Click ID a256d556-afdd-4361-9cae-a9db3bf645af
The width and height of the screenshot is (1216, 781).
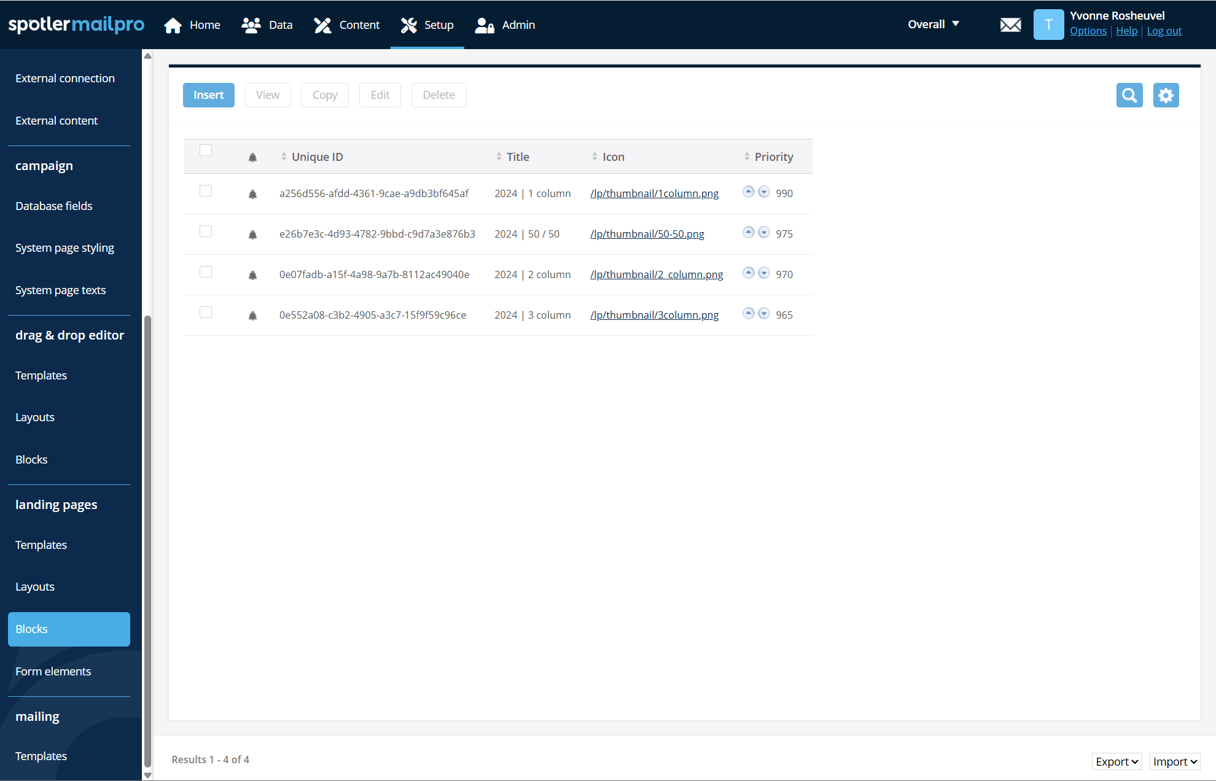tap(374, 193)
